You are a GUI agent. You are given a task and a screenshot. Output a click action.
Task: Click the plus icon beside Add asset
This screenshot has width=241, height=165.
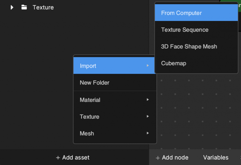click(58, 157)
